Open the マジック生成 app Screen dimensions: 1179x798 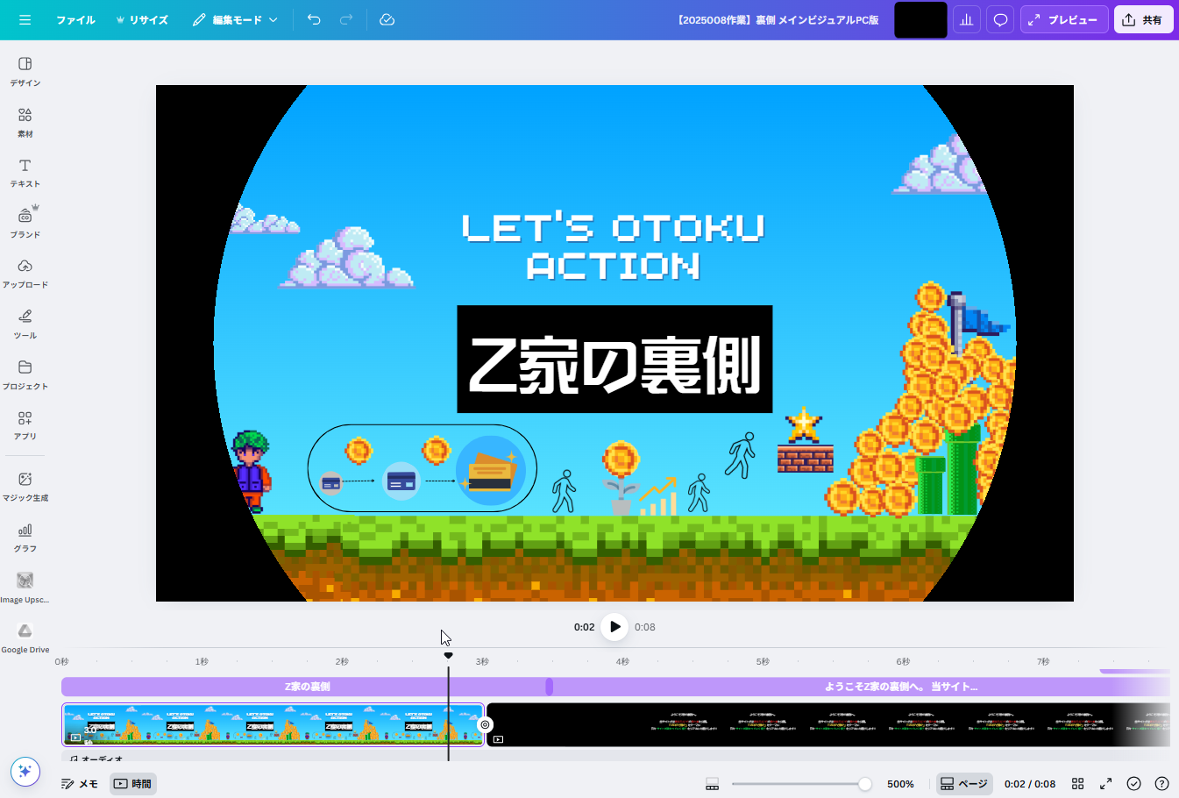pos(25,487)
